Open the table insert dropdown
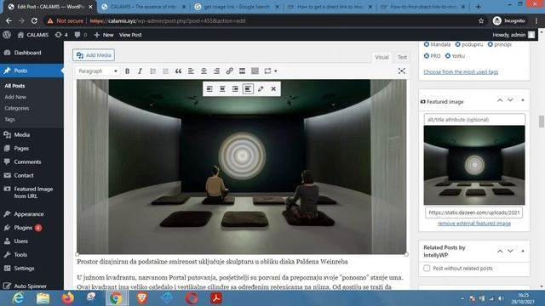Viewport: 545px width, 306px height. [x=271, y=71]
